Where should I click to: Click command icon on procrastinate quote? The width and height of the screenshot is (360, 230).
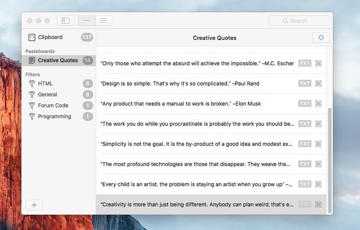318,124
